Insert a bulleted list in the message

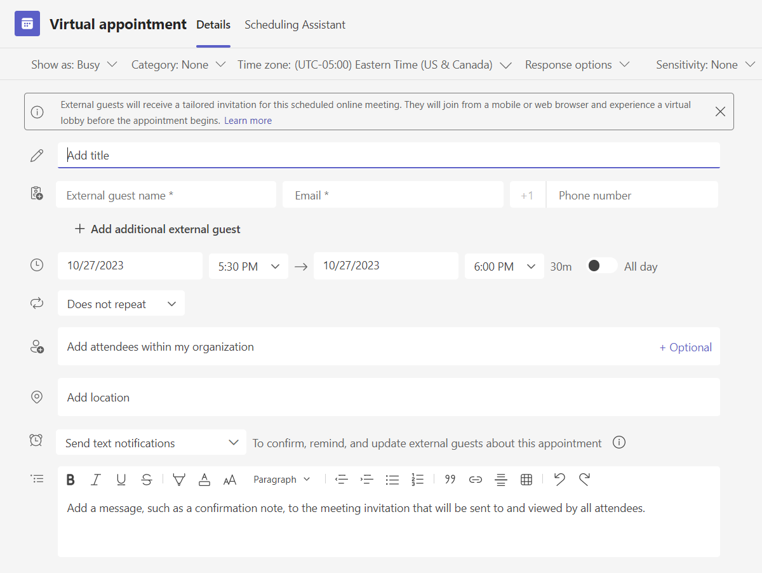pos(392,480)
